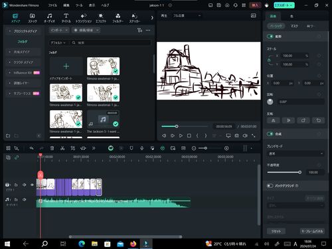Click the preview playback progress slider
The width and height of the screenshot is (332, 249).
tap(185, 126)
